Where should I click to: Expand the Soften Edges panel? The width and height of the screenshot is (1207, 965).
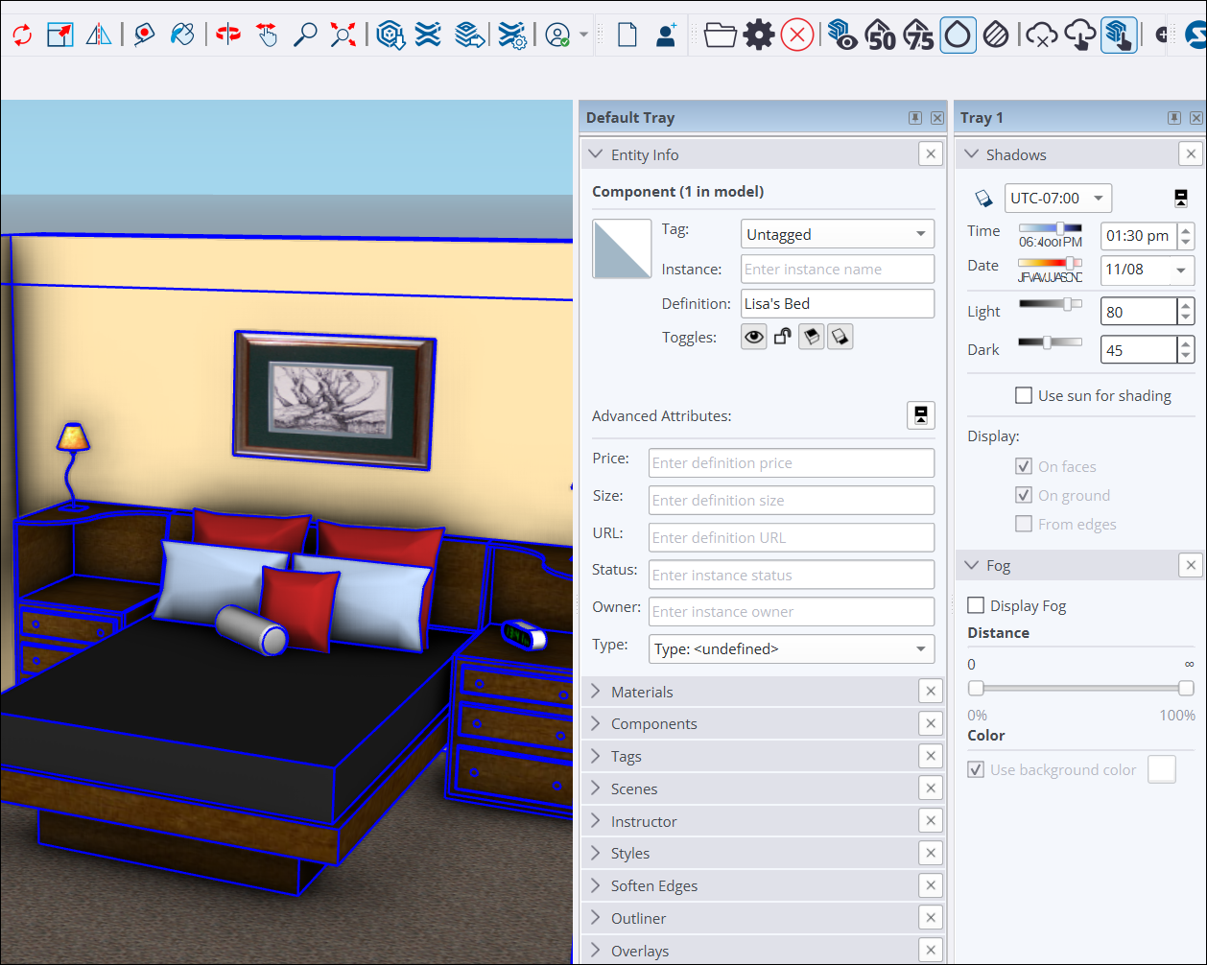point(653,885)
